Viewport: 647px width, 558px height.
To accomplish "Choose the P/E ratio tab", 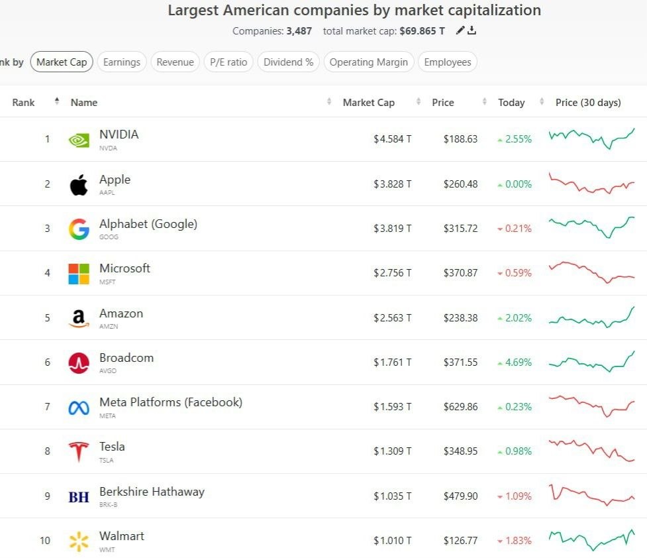I will point(228,62).
